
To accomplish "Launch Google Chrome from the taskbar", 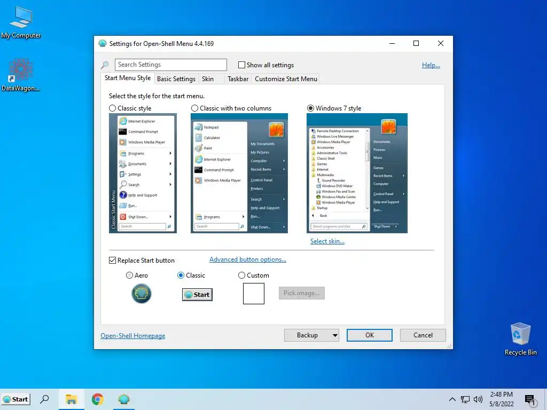I will click(x=98, y=399).
